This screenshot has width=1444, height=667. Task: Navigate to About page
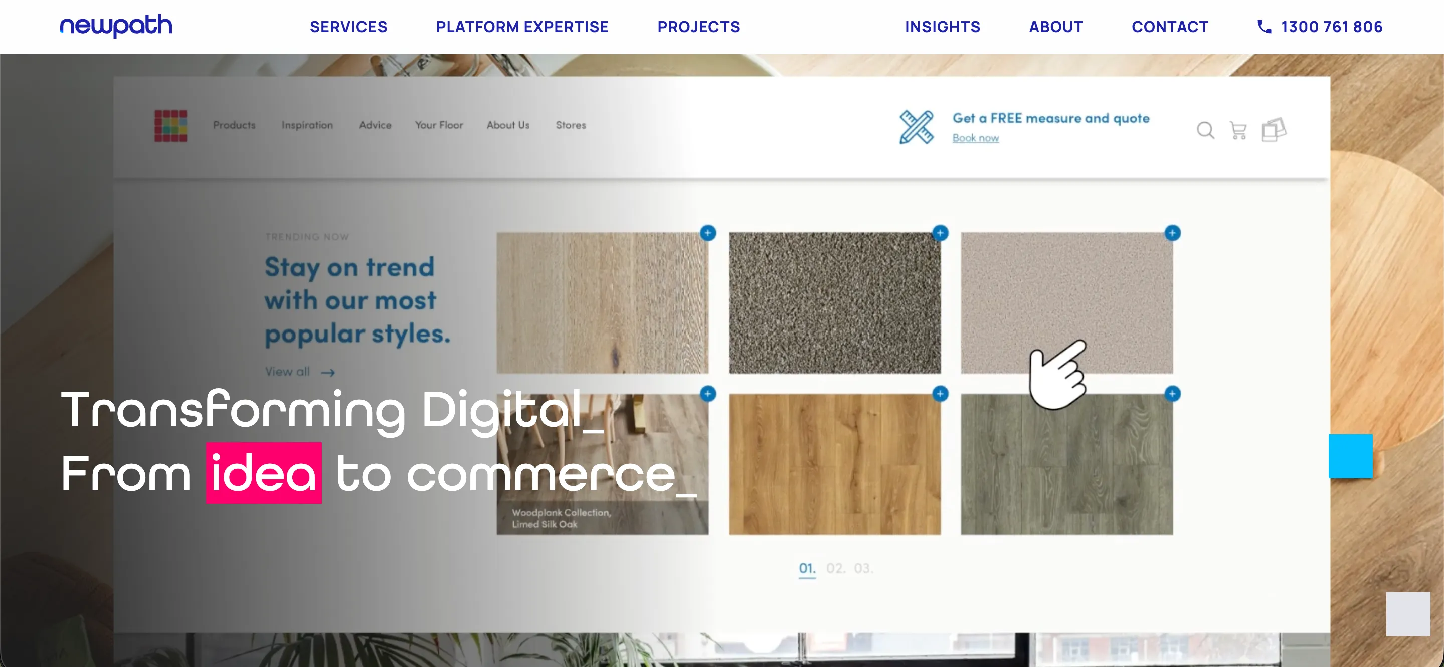click(1055, 27)
